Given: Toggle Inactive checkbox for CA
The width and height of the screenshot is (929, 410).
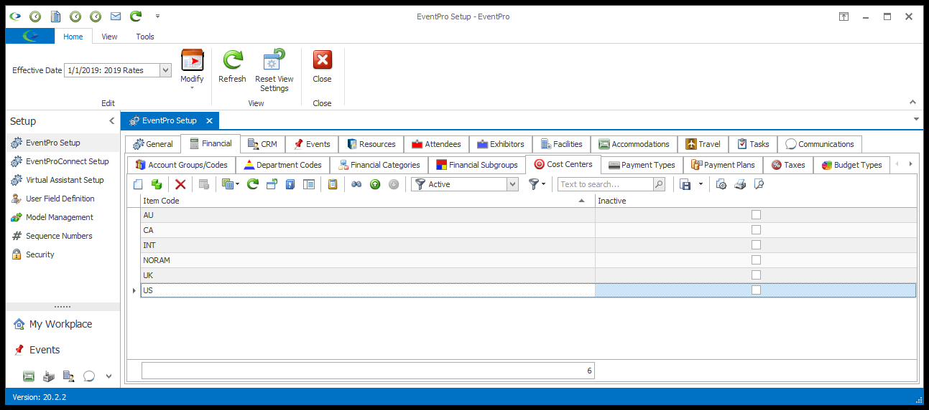Looking at the screenshot, I should [756, 230].
